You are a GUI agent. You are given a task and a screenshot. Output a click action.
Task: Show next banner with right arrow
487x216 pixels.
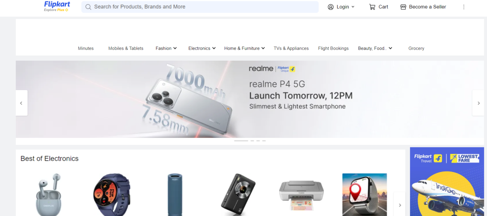click(478, 103)
